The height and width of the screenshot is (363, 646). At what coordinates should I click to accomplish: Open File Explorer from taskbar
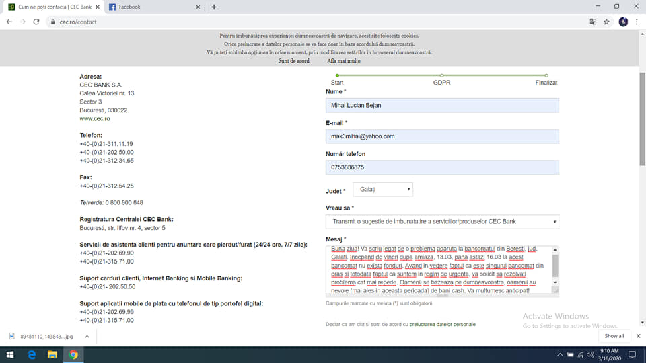coord(52,355)
